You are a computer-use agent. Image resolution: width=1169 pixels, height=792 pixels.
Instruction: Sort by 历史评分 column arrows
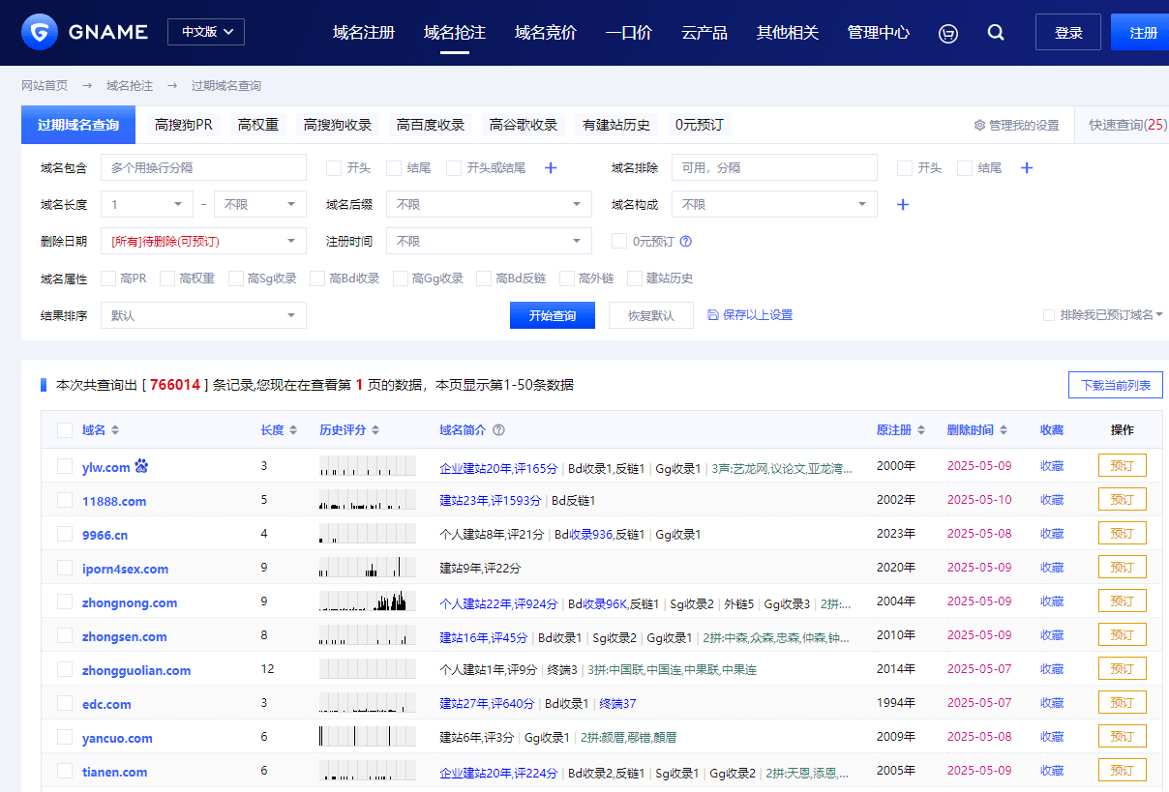375,430
